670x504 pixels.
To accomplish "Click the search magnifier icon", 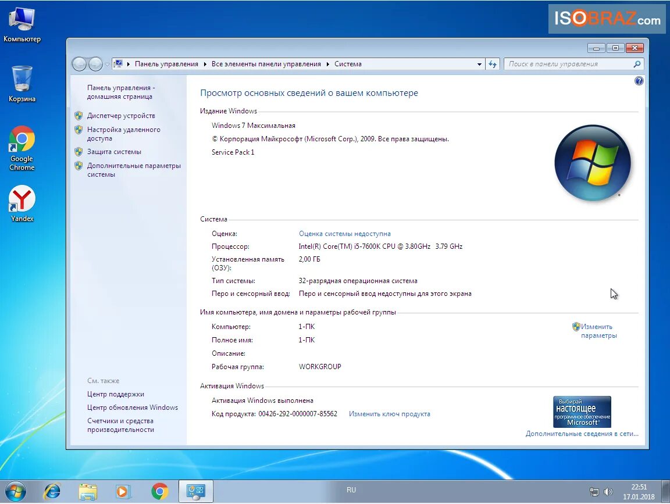I will [x=637, y=64].
